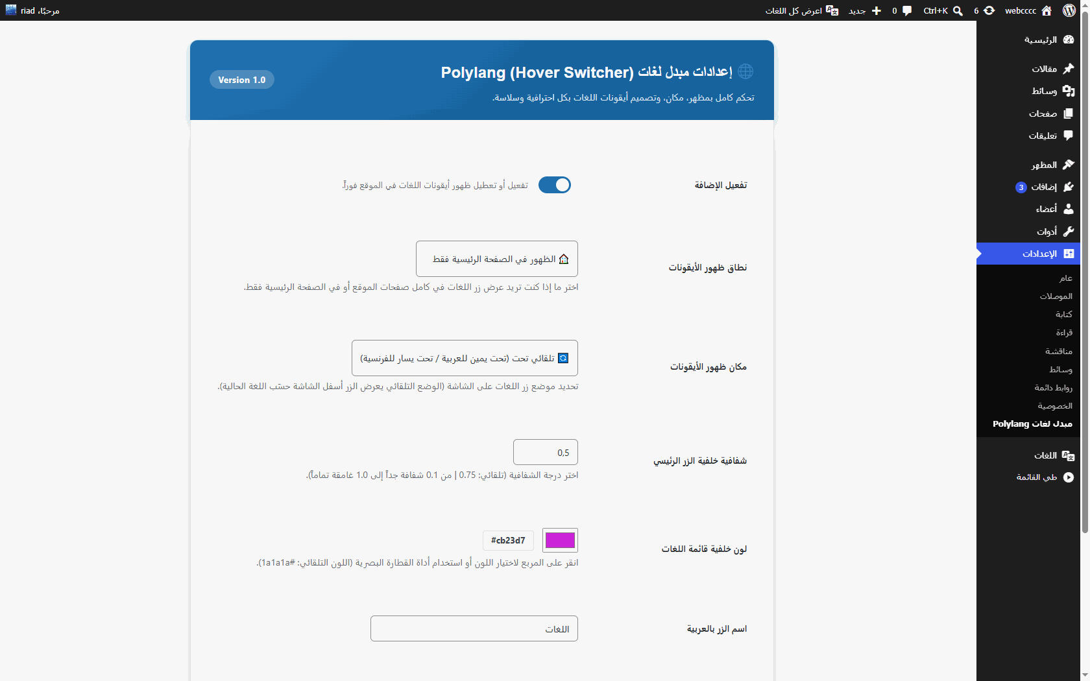Open اللغات languages section
The width and height of the screenshot is (1090, 681).
point(1028,455)
